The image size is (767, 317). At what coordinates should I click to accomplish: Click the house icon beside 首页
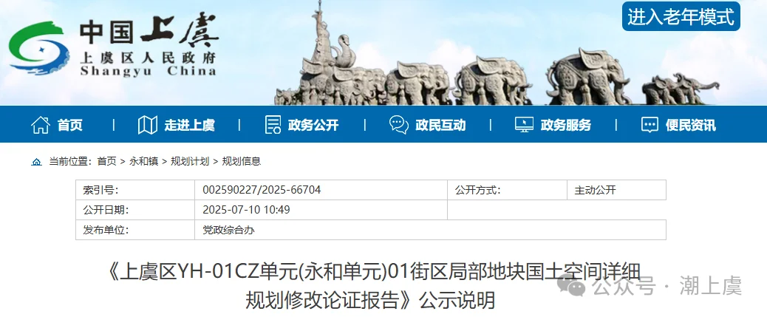tap(40, 125)
